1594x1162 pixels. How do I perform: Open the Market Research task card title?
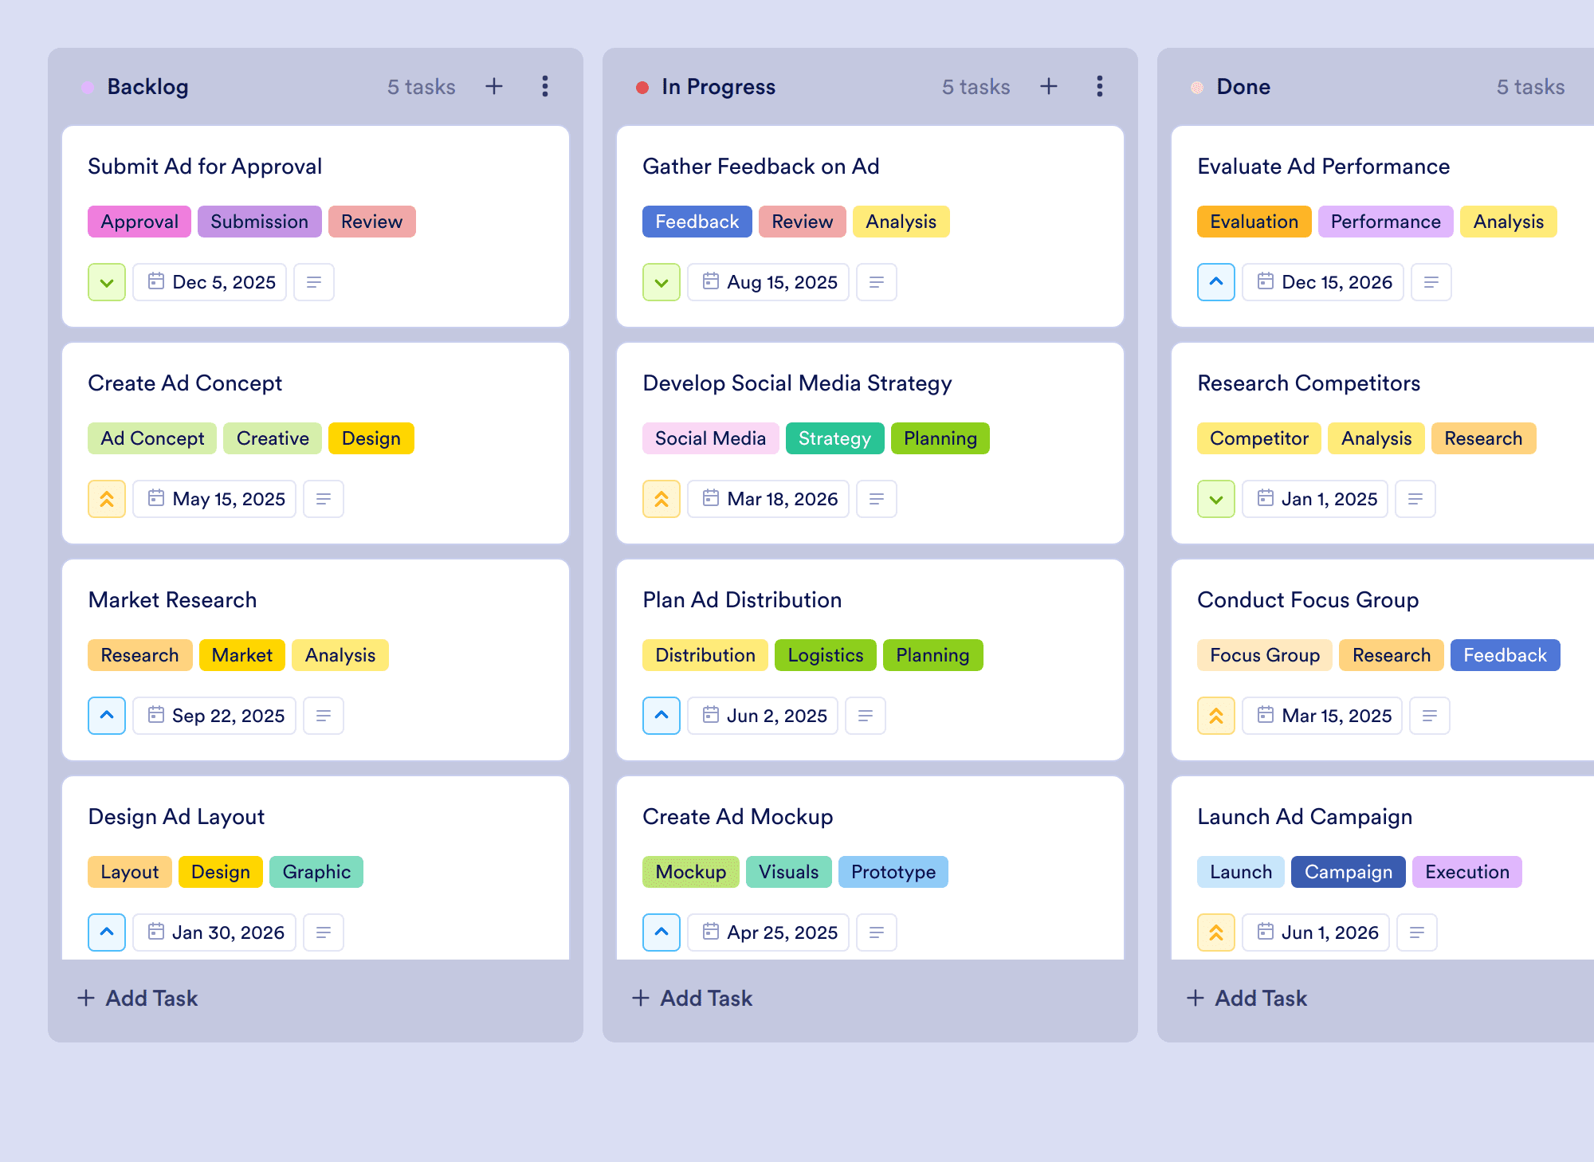(x=173, y=599)
